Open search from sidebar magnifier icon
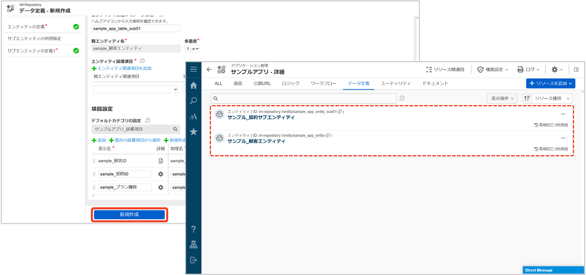 193,101
